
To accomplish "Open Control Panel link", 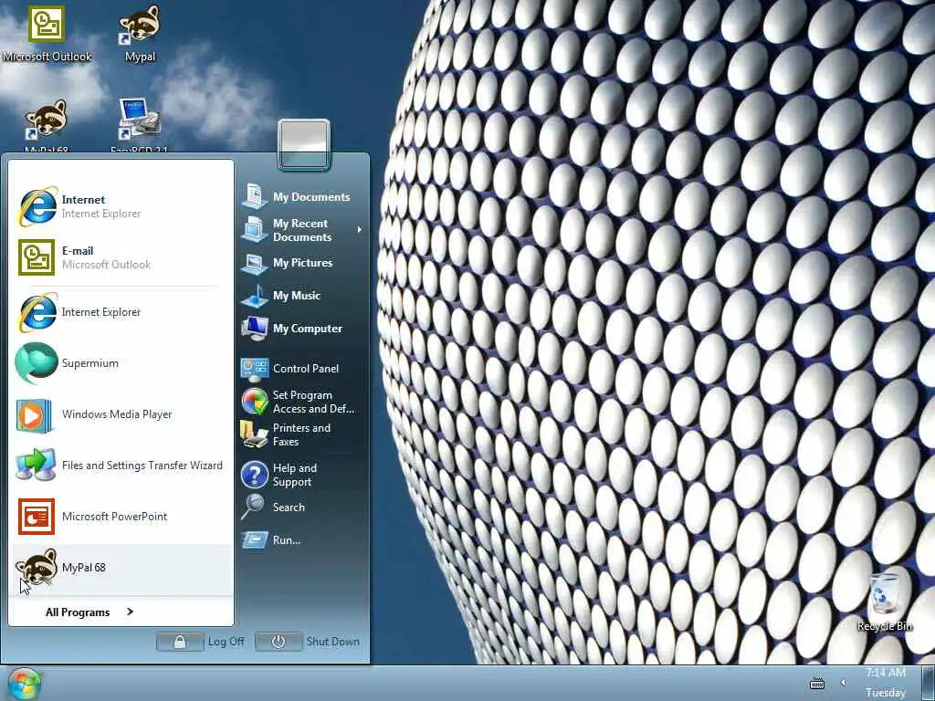I will tap(306, 369).
